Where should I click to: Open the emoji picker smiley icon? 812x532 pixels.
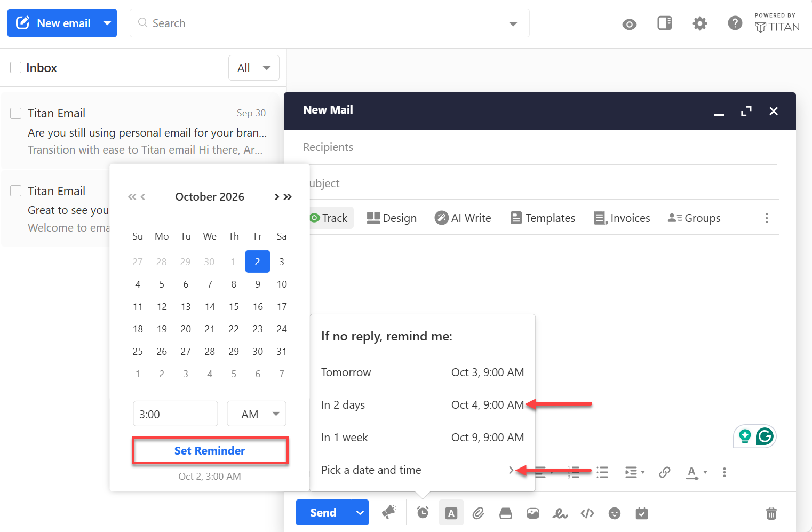pos(615,513)
